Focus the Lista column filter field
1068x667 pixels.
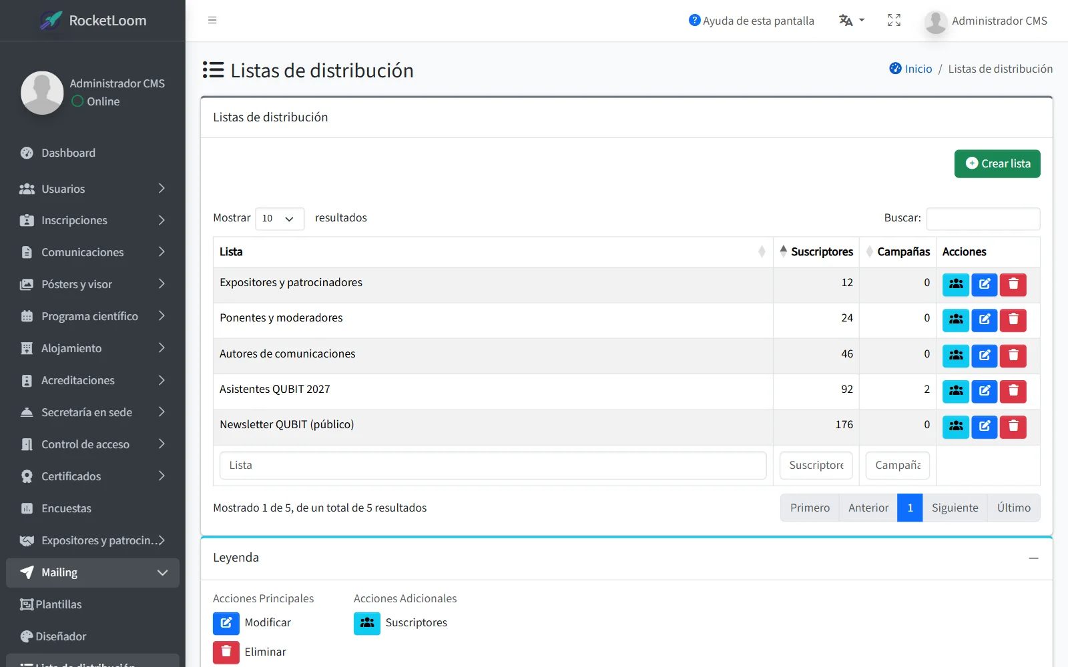pos(493,466)
